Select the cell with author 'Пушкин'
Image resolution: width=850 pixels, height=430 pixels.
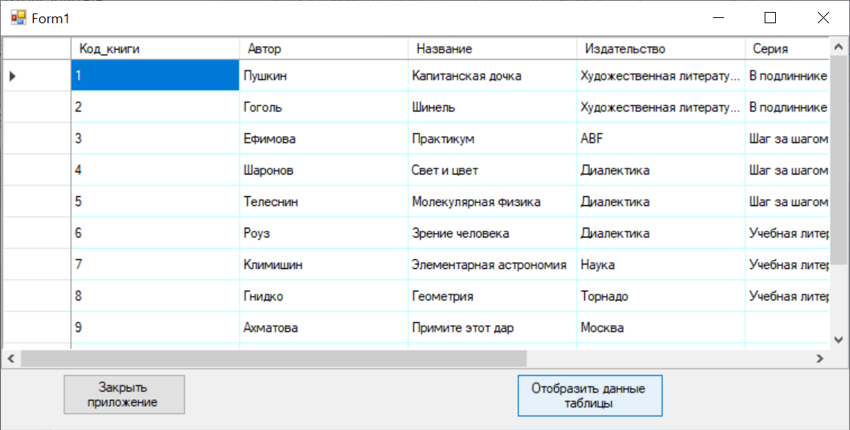(324, 76)
